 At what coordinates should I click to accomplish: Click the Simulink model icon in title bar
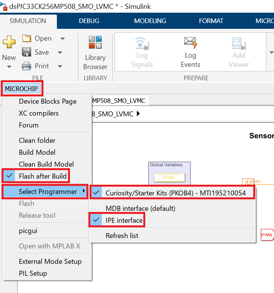point(4,7)
